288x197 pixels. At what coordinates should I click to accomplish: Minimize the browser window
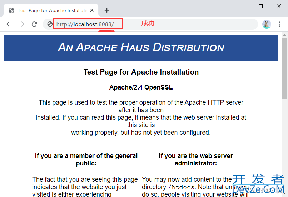click(x=243, y=6)
